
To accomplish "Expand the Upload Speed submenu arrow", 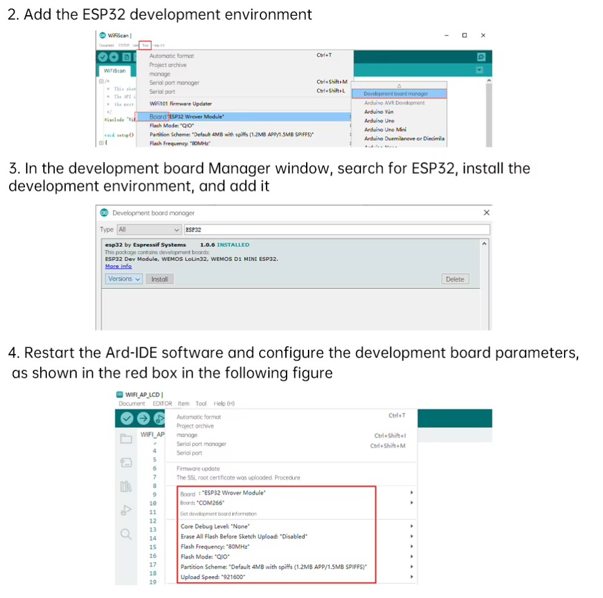I will click(412, 577).
